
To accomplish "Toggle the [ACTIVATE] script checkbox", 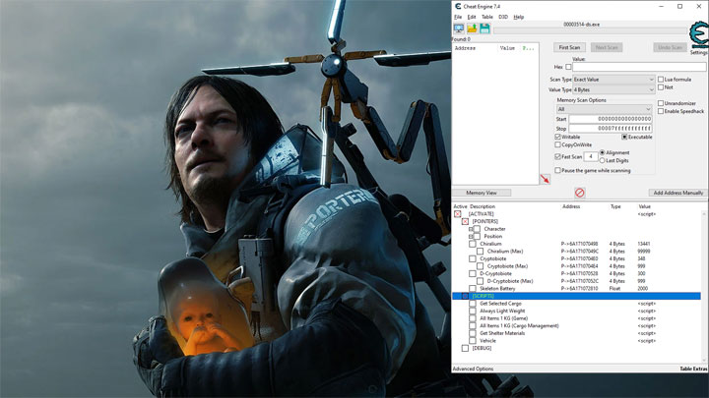I will [458, 214].
